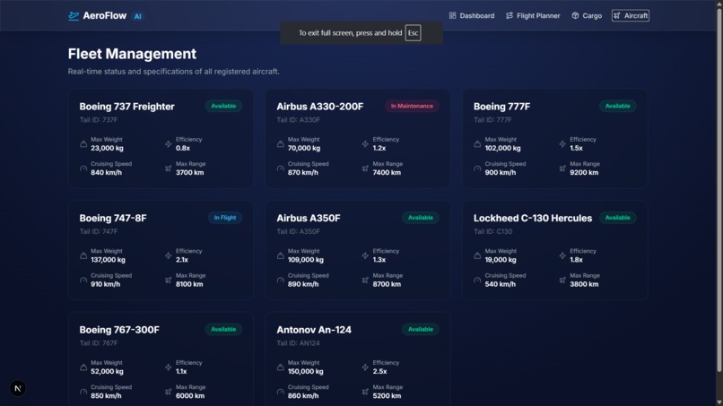Image resolution: width=723 pixels, height=406 pixels.
Task: Click the 137,000 kg max weight value
Action: [x=108, y=260]
